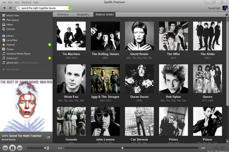Go back using the left navigation arrow
This screenshot has width=229, height=152.
click(x=4, y=8)
